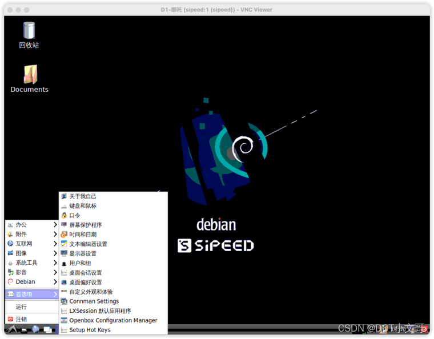The width and height of the screenshot is (434, 339).
Task: Expand the 影音 multimedia submenu
Action: (x=32, y=272)
